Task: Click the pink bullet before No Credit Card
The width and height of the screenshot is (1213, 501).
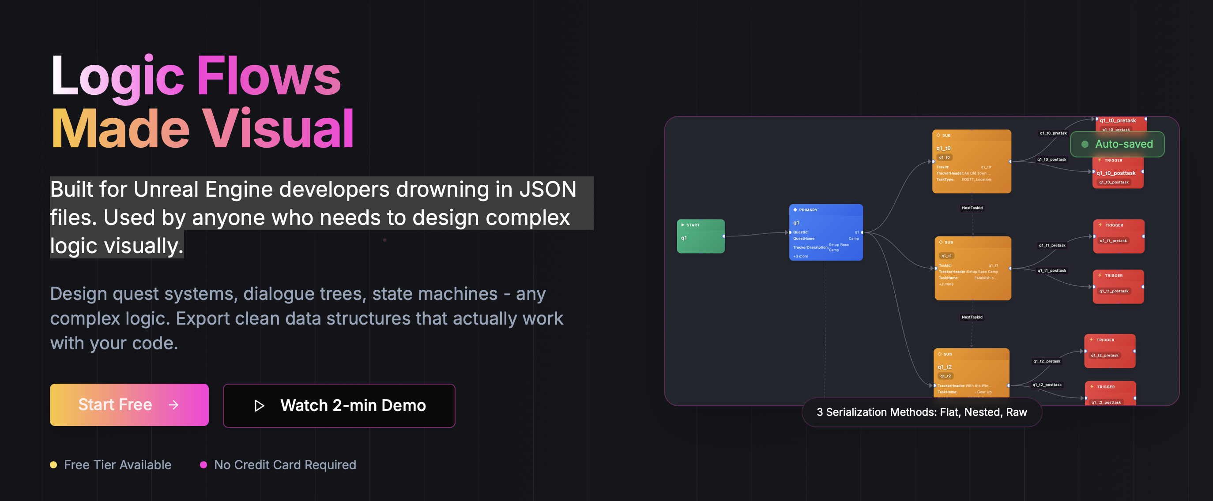Action: 203,465
